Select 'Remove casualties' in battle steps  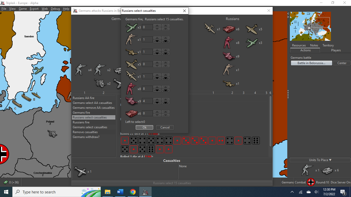pos(94,132)
